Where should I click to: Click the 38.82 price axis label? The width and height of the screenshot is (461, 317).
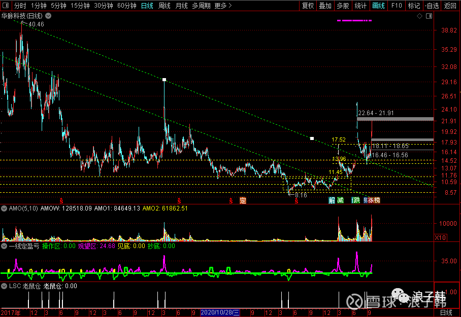449,30
